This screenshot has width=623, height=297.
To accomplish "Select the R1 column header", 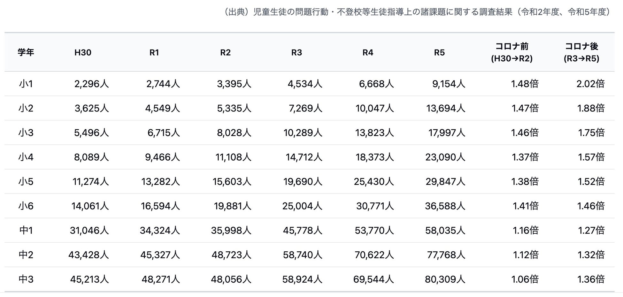I will [154, 52].
